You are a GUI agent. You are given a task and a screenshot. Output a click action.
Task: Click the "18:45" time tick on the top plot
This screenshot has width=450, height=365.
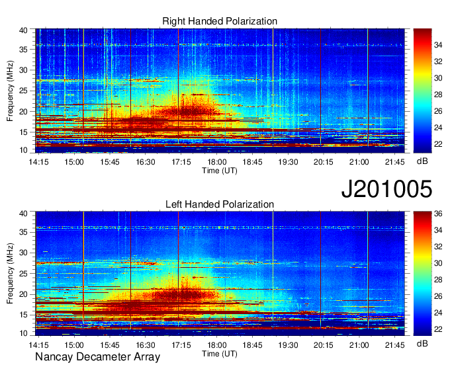coord(252,162)
